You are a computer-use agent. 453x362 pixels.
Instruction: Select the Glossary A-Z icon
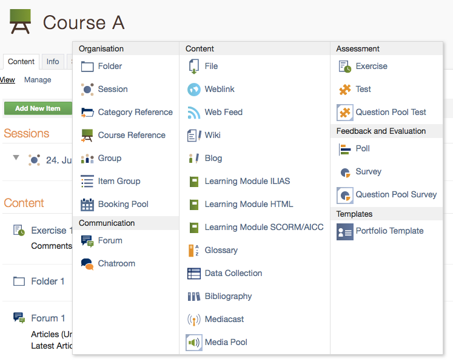pos(193,251)
